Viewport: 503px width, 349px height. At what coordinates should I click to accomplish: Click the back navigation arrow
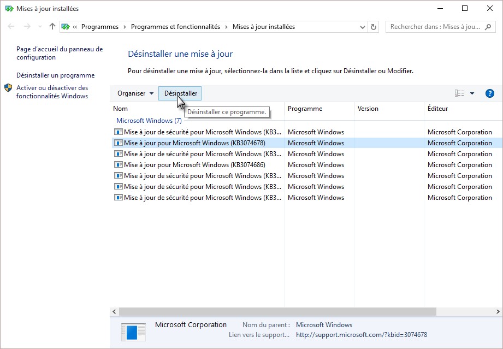click(11, 27)
